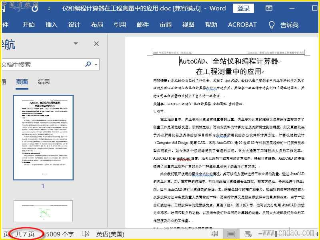Select the 页面 navigation tab
Screen dimensions: 320x240
coord(22,82)
